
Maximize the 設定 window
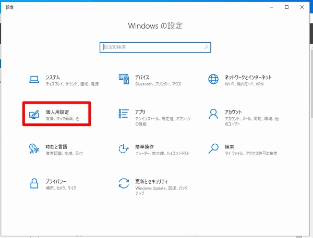pos(286,7)
